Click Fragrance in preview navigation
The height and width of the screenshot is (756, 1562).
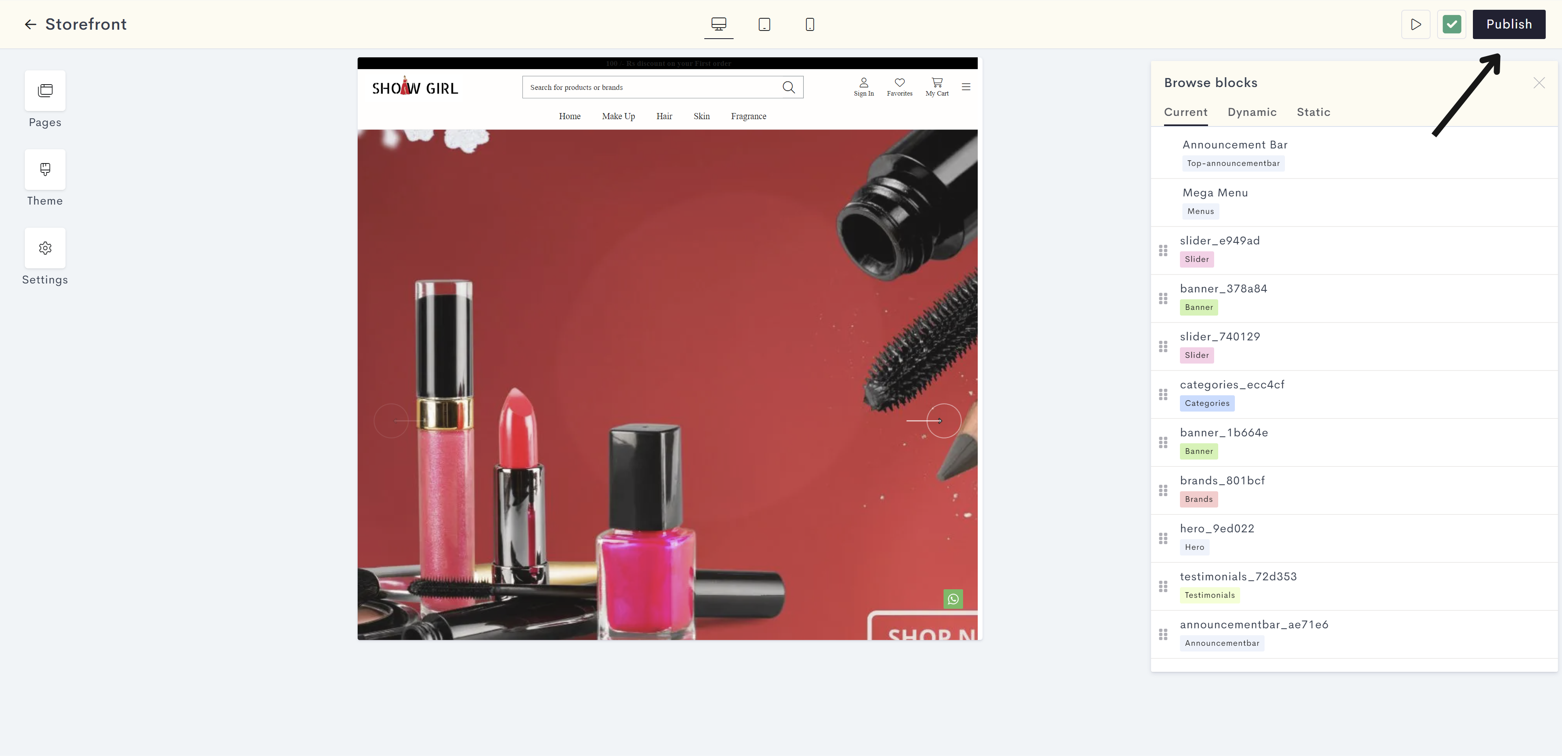[x=748, y=116]
